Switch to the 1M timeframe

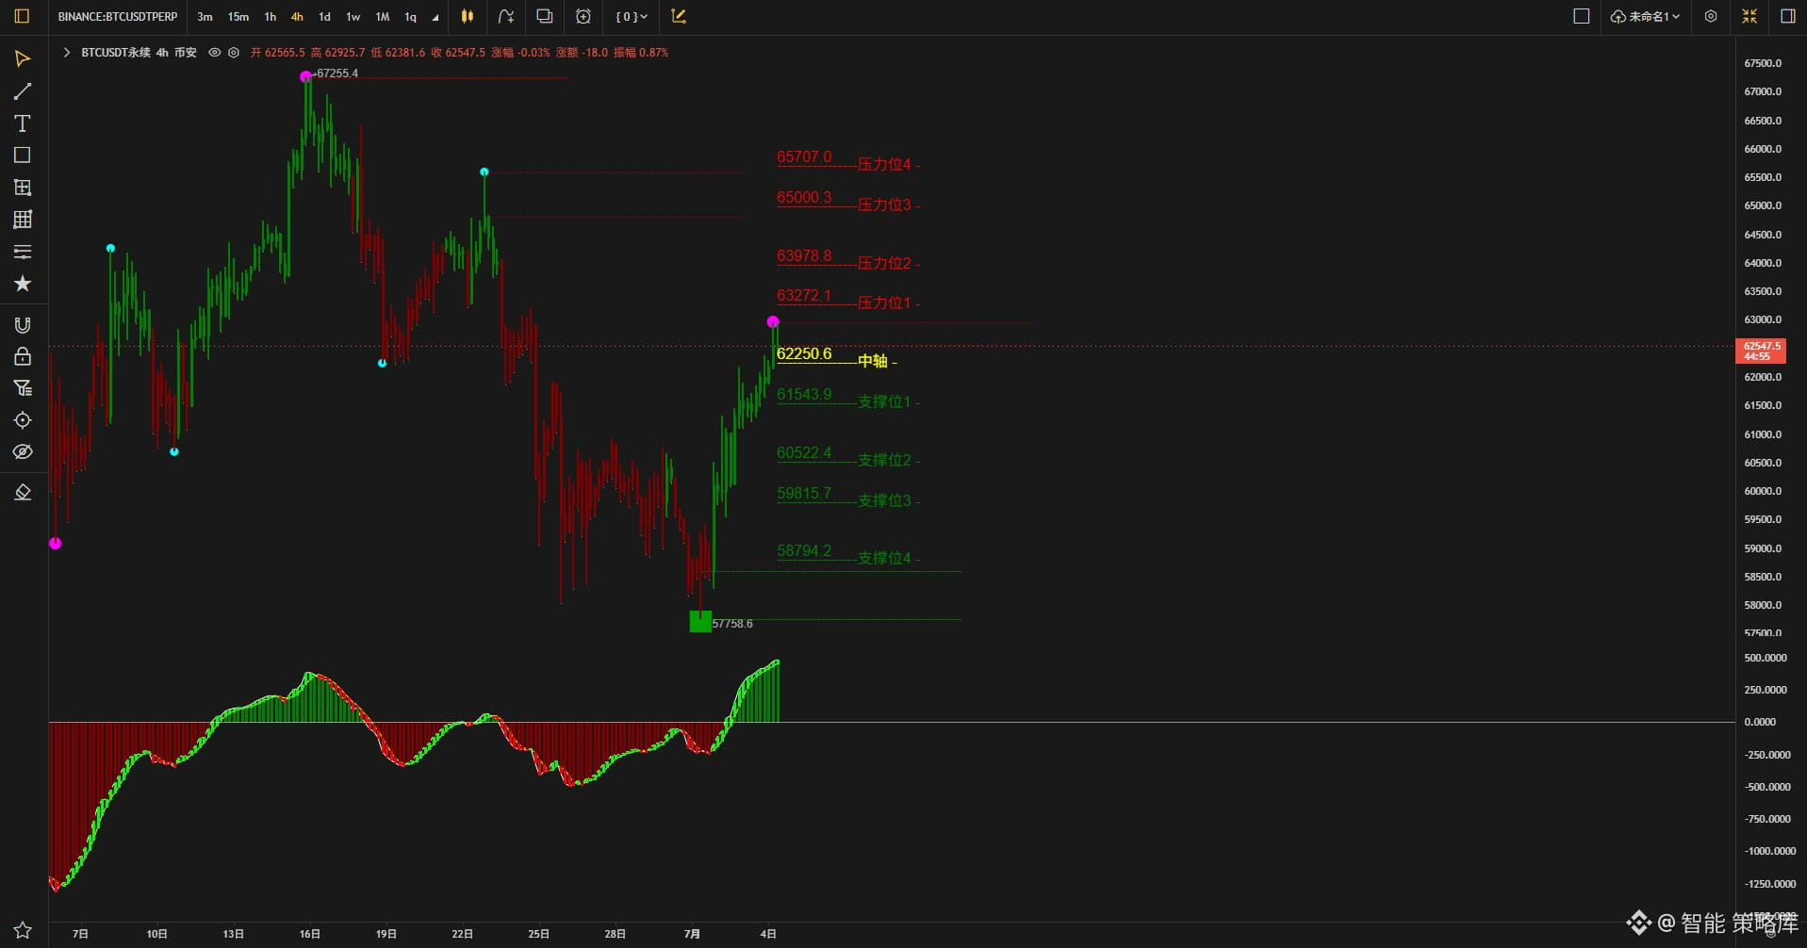[x=383, y=17]
